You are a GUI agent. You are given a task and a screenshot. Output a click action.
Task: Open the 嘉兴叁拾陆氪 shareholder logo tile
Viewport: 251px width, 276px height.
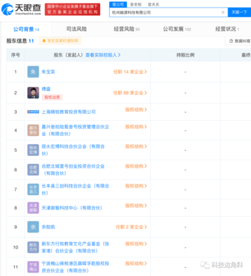coord(33,130)
